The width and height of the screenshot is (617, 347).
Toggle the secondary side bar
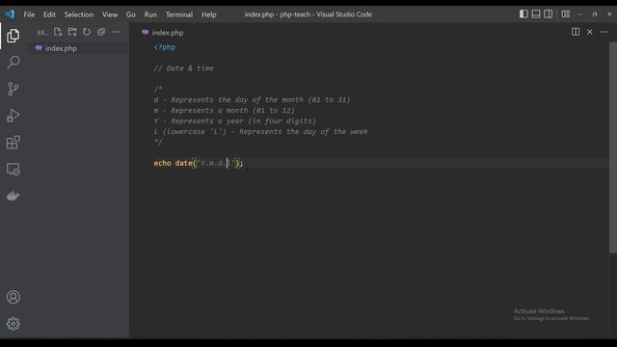(549, 14)
